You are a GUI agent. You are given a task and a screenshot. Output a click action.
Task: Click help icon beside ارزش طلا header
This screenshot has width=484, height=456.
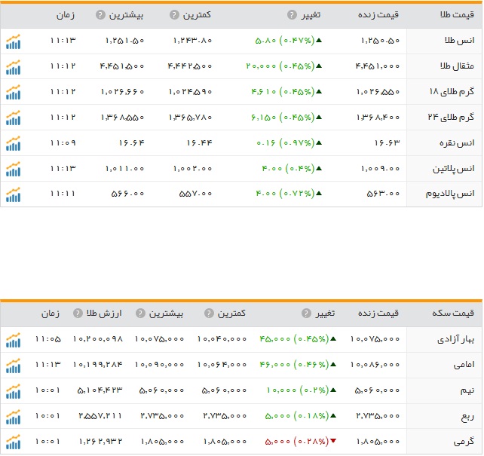pos(78,313)
